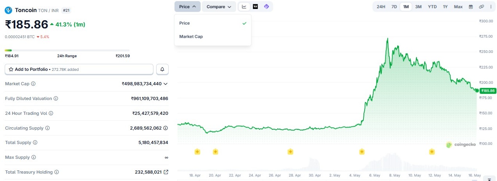This screenshot has width=497, height=181.
Task: Click the 5,180,457,834 total supply value
Action: click(153, 143)
